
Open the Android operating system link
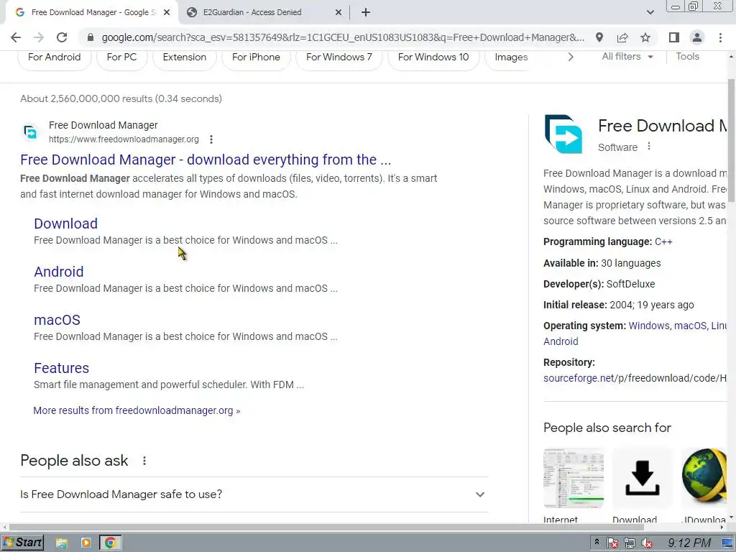tap(561, 341)
